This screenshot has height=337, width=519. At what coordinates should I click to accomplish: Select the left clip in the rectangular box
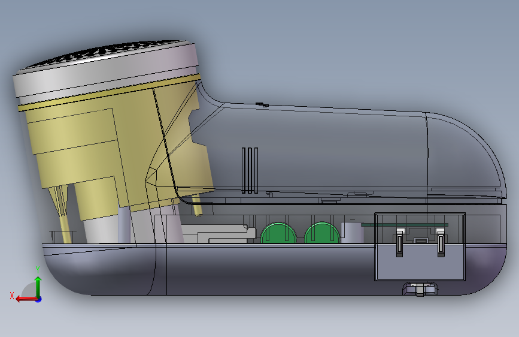pyautogui.click(x=399, y=242)
